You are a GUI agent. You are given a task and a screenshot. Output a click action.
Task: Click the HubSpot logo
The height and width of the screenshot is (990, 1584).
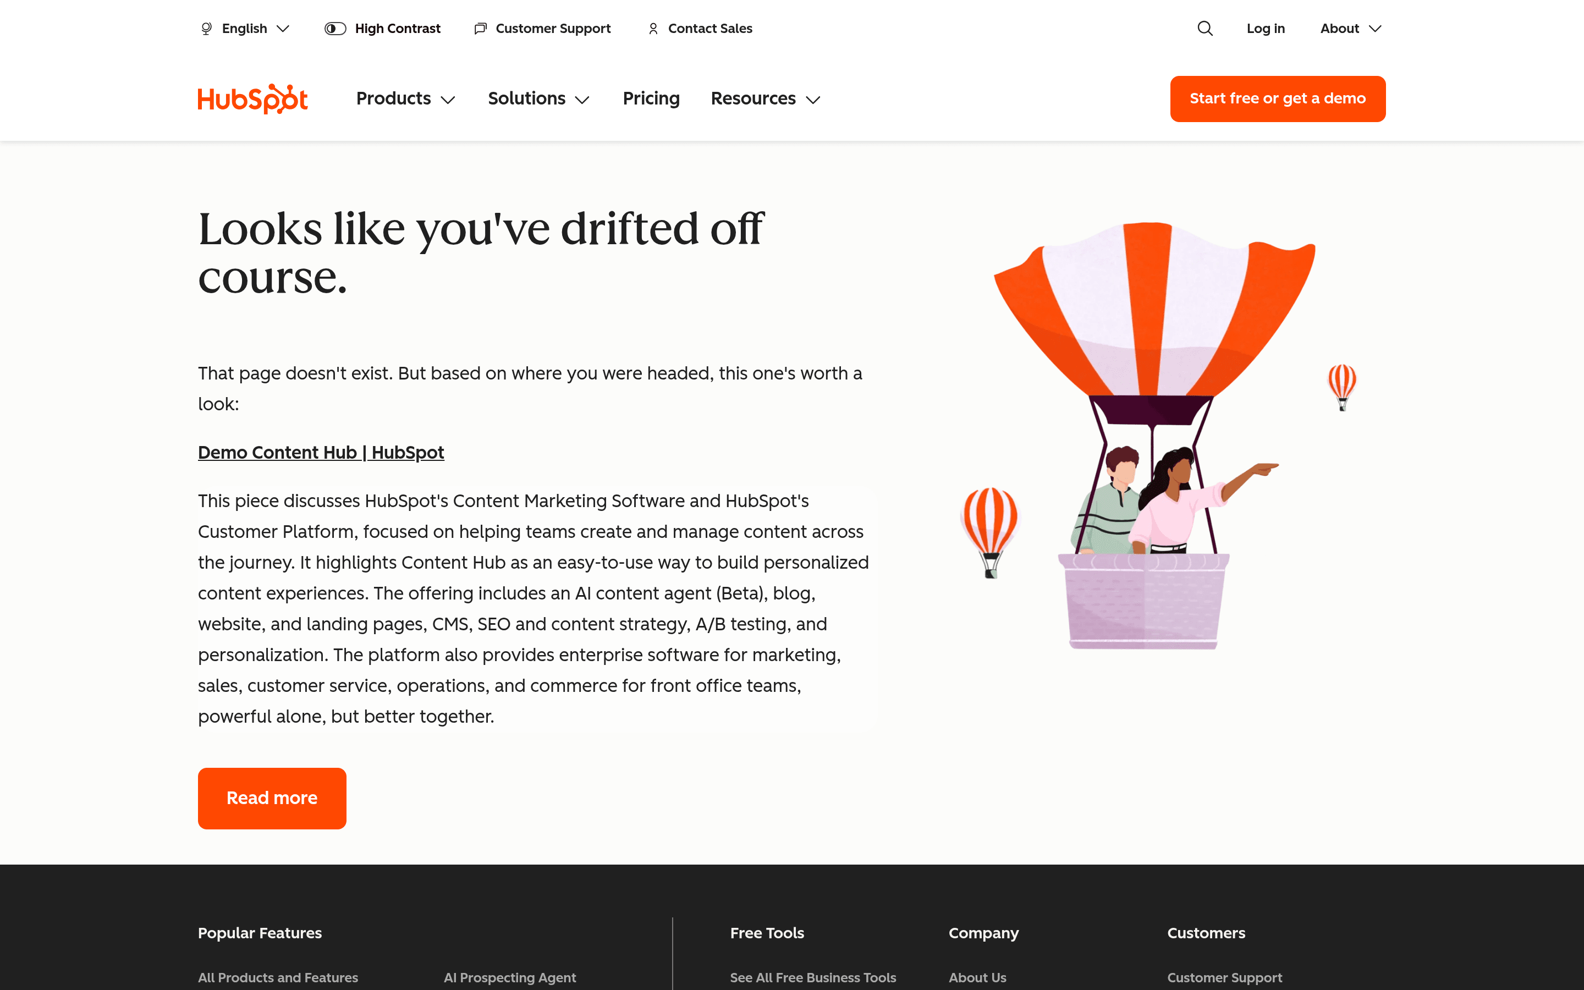click(252, 99)
